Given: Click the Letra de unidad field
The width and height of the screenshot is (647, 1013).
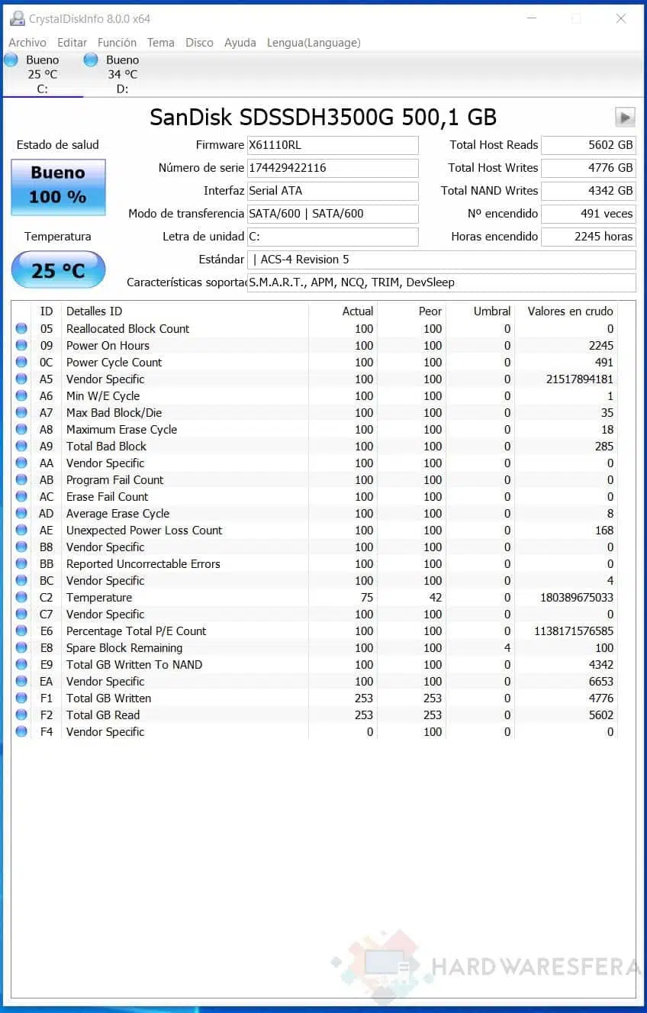Looking at the screenshot, I should click(333, 237).
